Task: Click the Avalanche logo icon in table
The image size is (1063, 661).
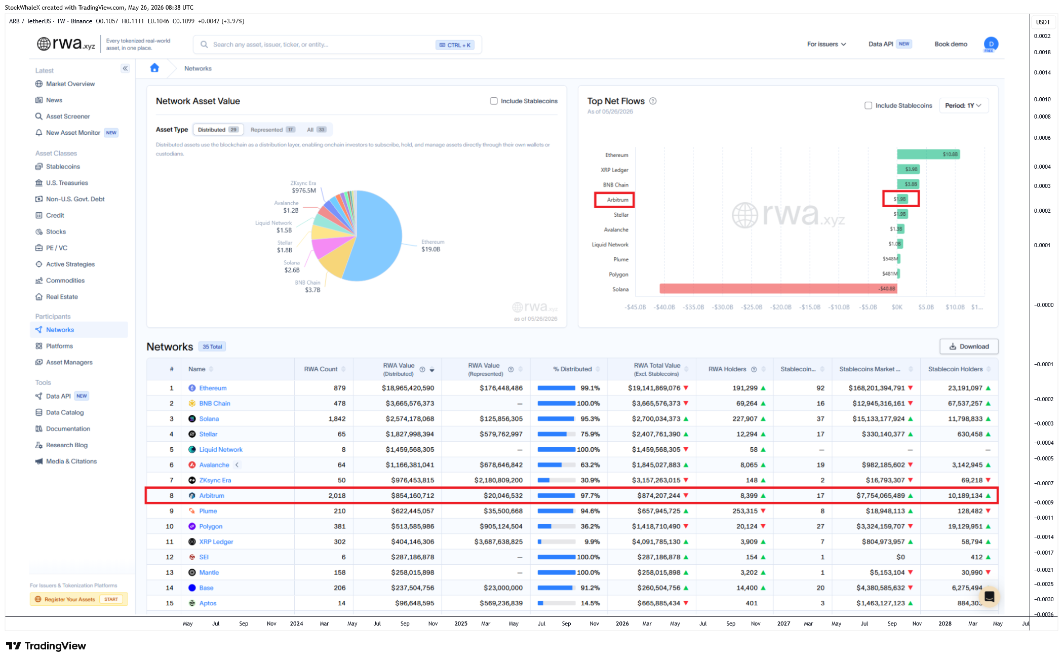Action: coord(192,464)
